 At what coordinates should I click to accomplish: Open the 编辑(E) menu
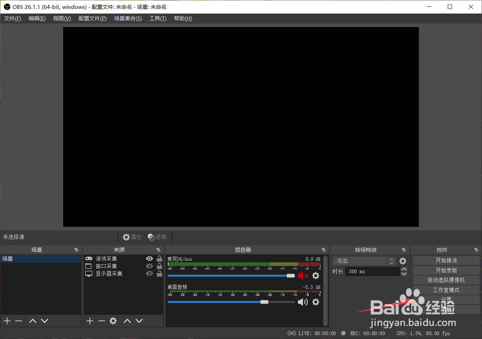pyautogui.click(x=37, y=19)
